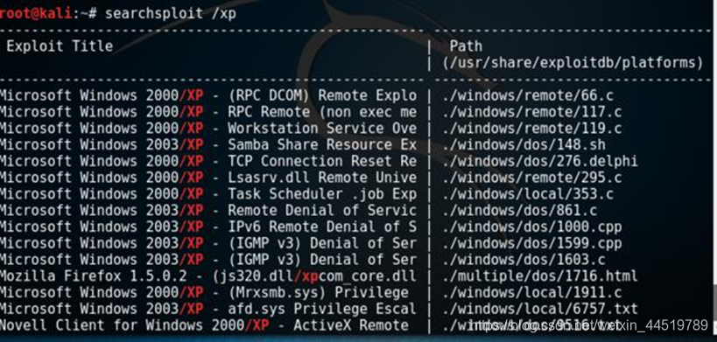This screenshot has height=342, width=717.
Task: Select the 'Remote Denial of Servic' row title
Action: (322, 211)
